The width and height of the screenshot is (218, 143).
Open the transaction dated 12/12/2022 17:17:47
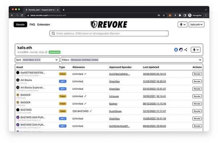154,111
